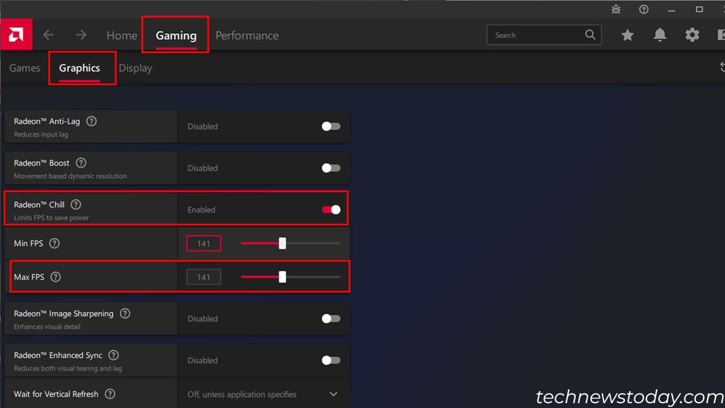Enable the Radeon Anti-Lag toggle
This screenshot has height=408, width=725.
point(331,126)
